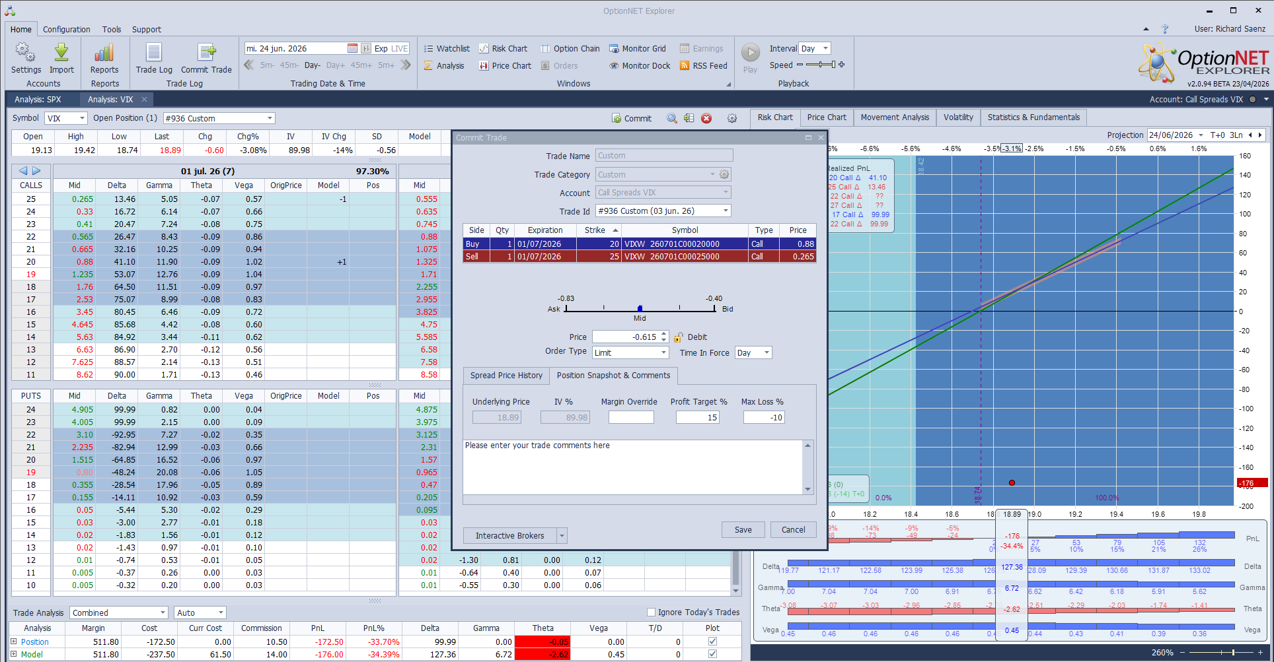This screenshot has width=1274, height=662.
Task: Step trading time back with double-left arrows
Action: coord(249,65)
